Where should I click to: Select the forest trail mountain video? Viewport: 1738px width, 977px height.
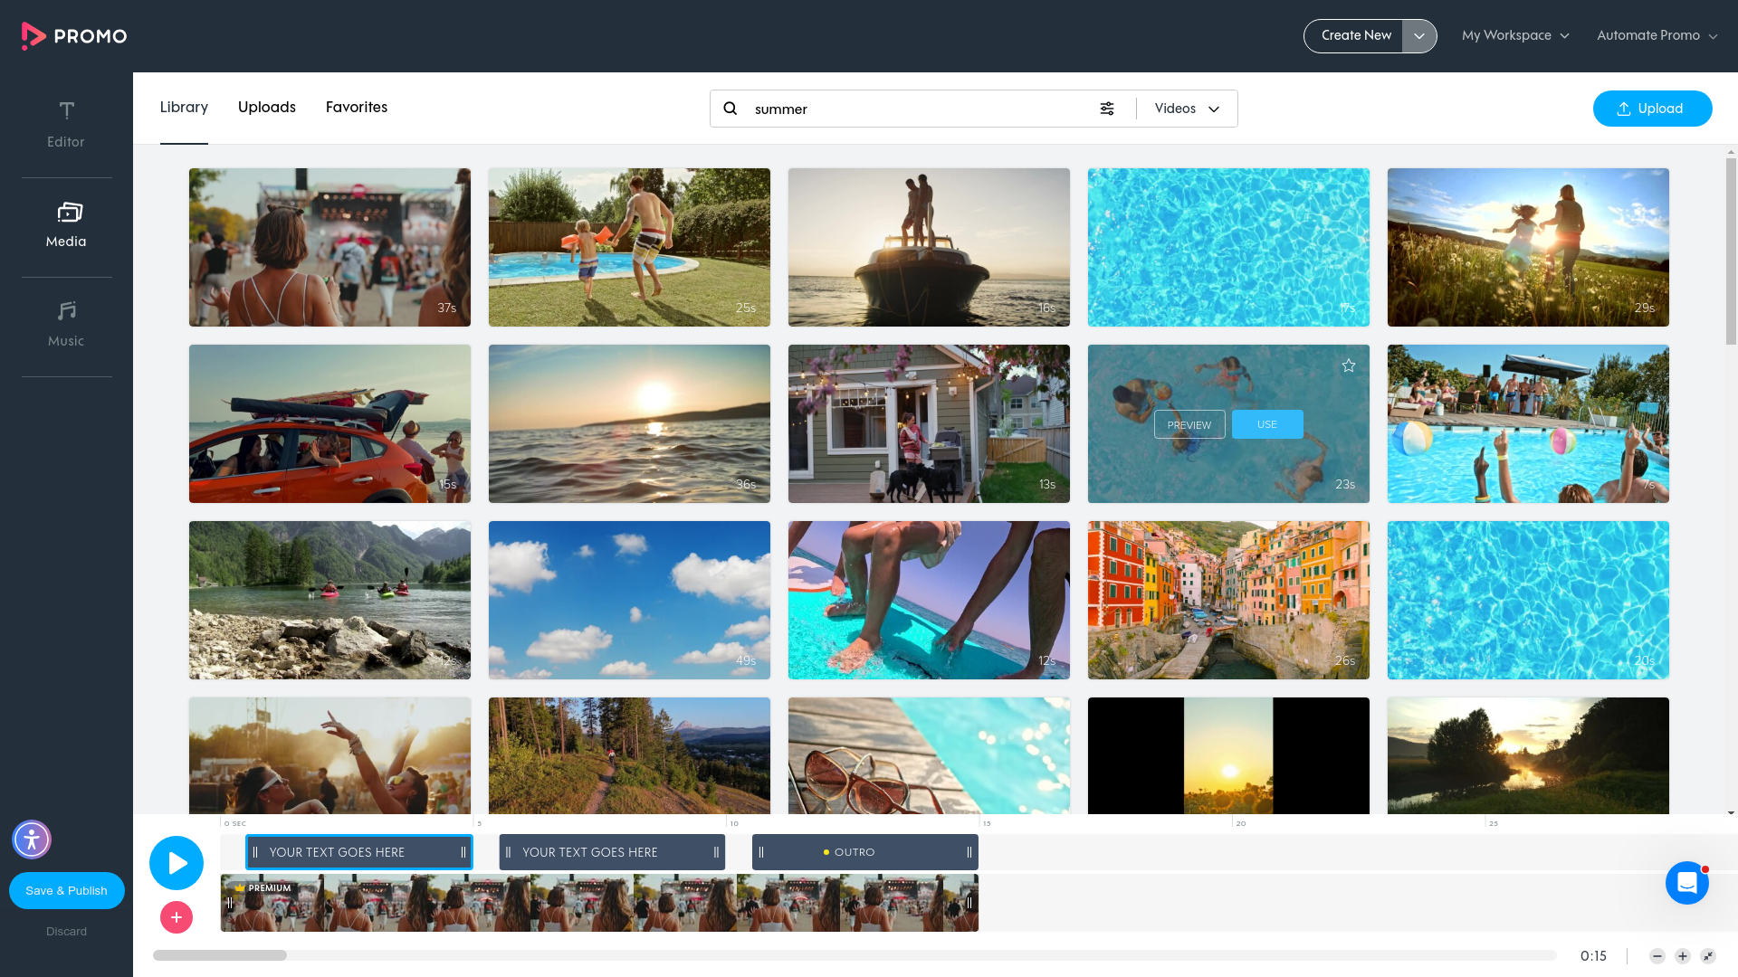629,755
